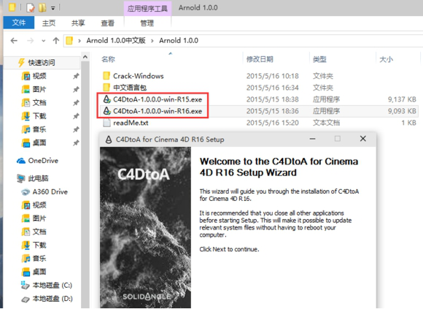
Task: Sort by 修改日期 column header
Action: click(260, 59)
